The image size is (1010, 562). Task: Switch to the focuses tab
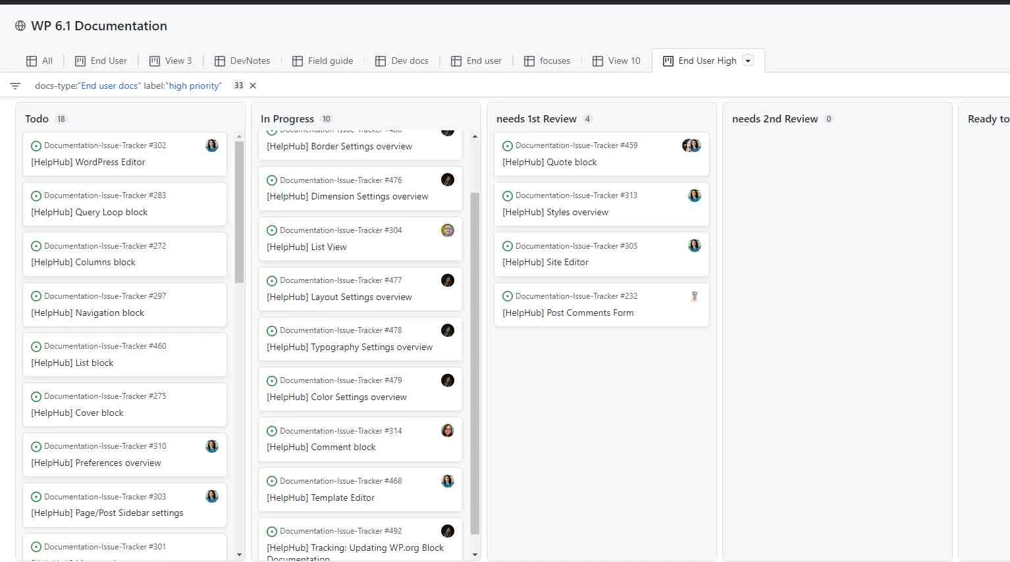click(x=547, y=61)
